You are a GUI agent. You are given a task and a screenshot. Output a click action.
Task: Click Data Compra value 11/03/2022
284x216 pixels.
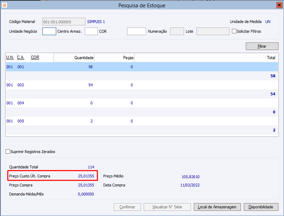pyautogui.click(x=190, y=185)
